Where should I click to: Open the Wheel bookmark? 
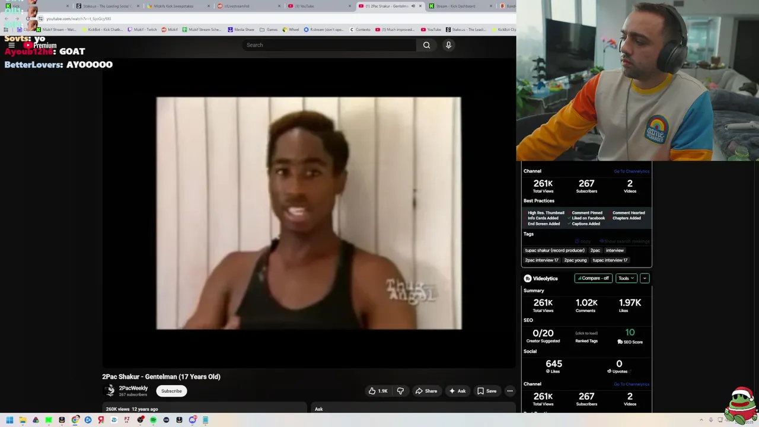291,29
